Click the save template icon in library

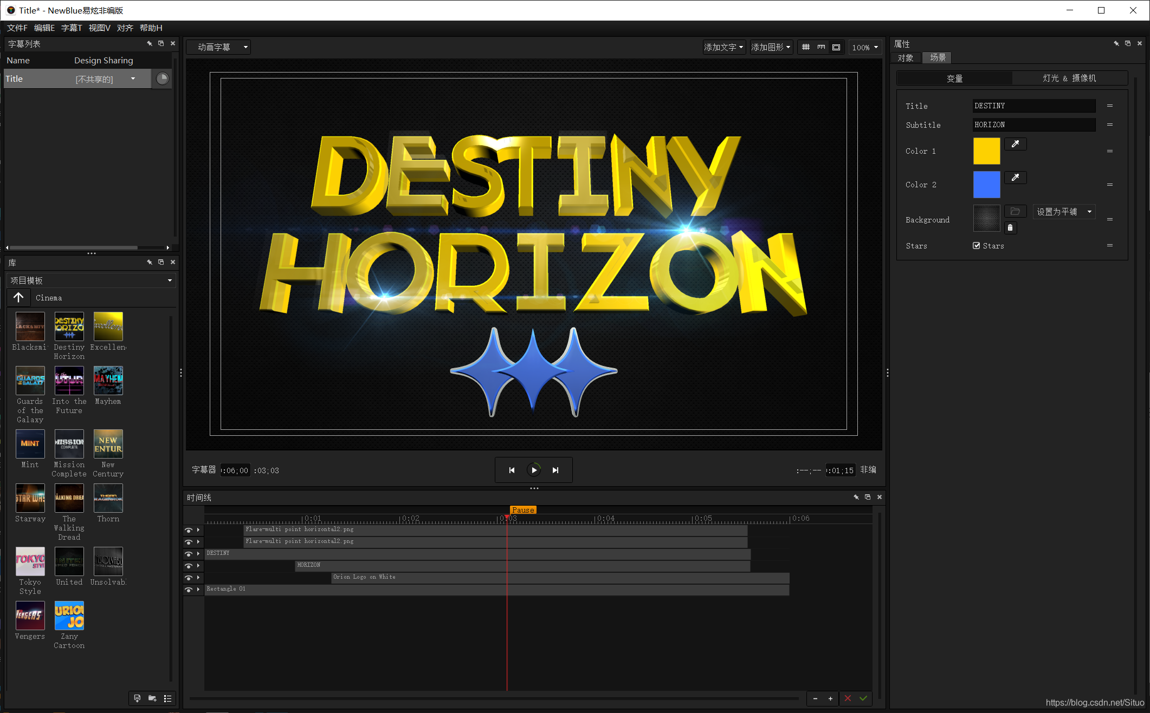[x=137, y=698]
